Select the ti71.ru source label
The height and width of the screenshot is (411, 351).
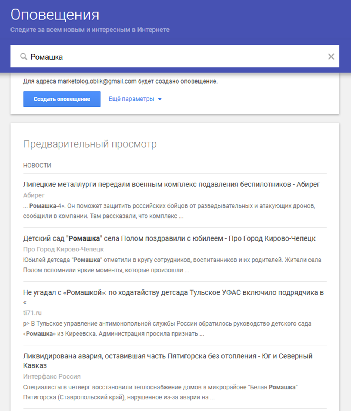(x=32, y=313)
